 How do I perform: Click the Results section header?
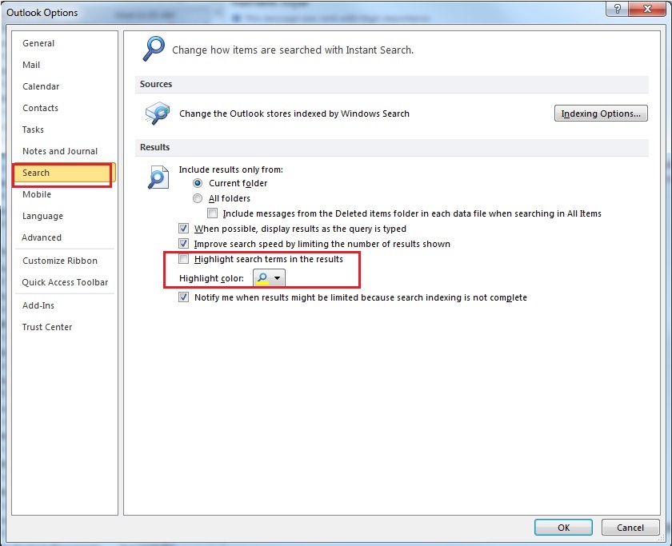[154, 147]
